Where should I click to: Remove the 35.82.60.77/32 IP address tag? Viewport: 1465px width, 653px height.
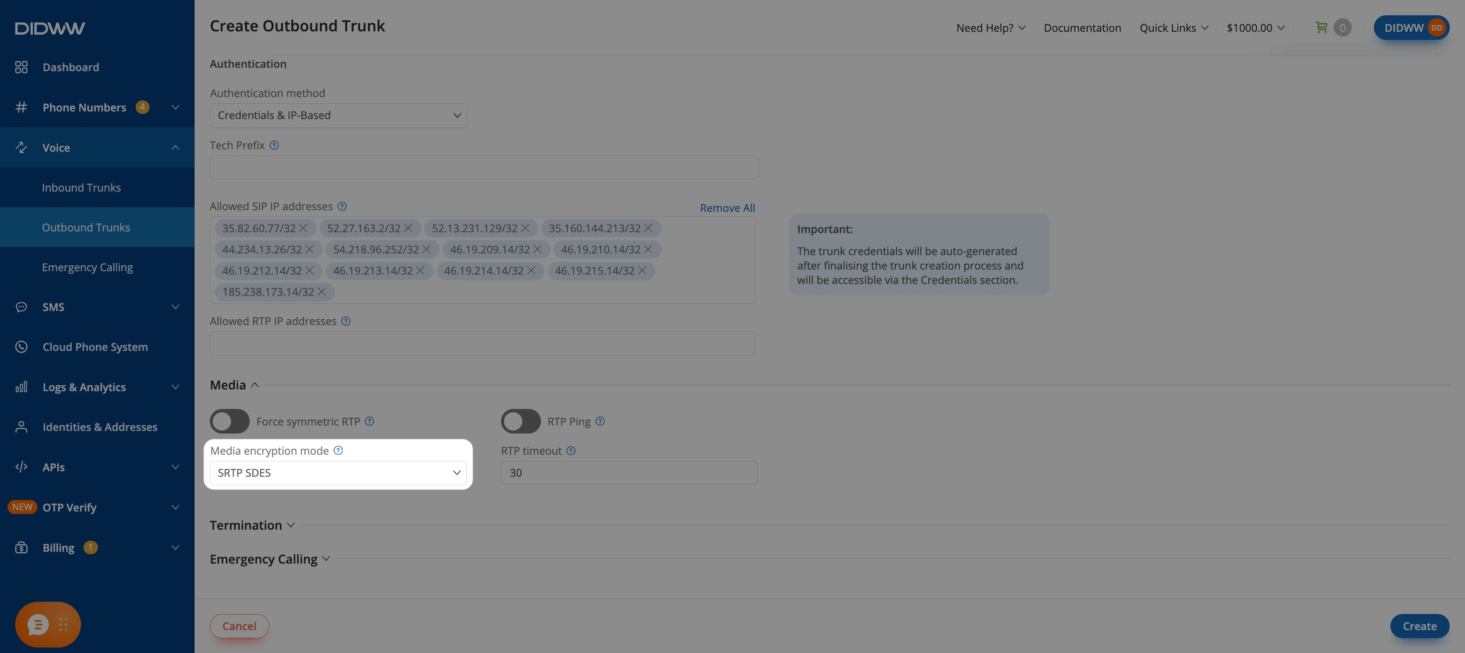pyautogui.click(x=303, y=228)
